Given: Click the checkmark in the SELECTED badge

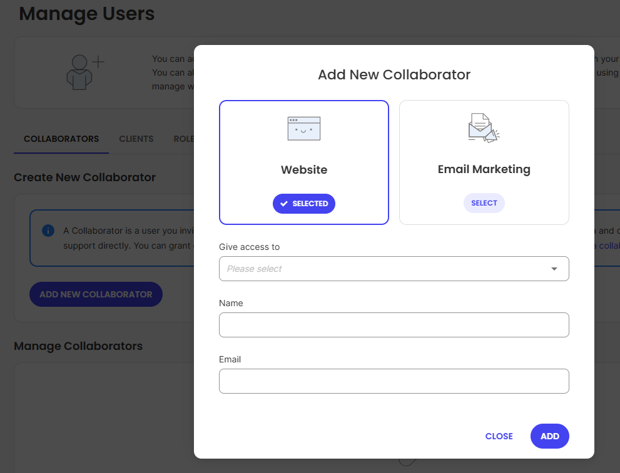Looking at the screenshot, I should pyautogui.click(x=284, y=204).
